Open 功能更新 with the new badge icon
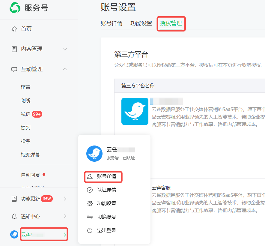 (x=14, y=198)
